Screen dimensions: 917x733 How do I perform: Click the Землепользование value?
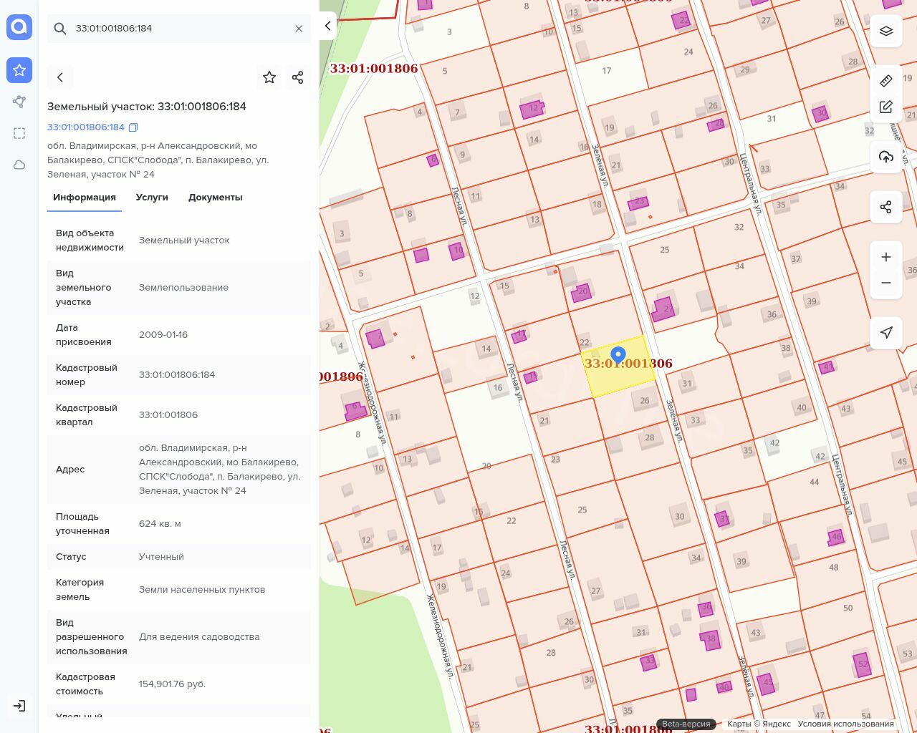pos(183,288)
